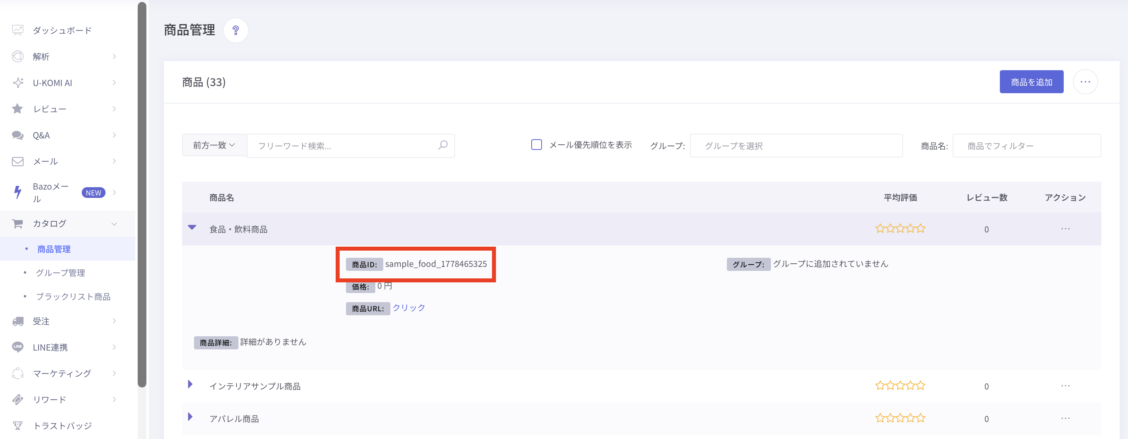This screenshot has height=439, width=1128.
Task: Click the Q&A chat bubble icon
Action: click(17, 135)
